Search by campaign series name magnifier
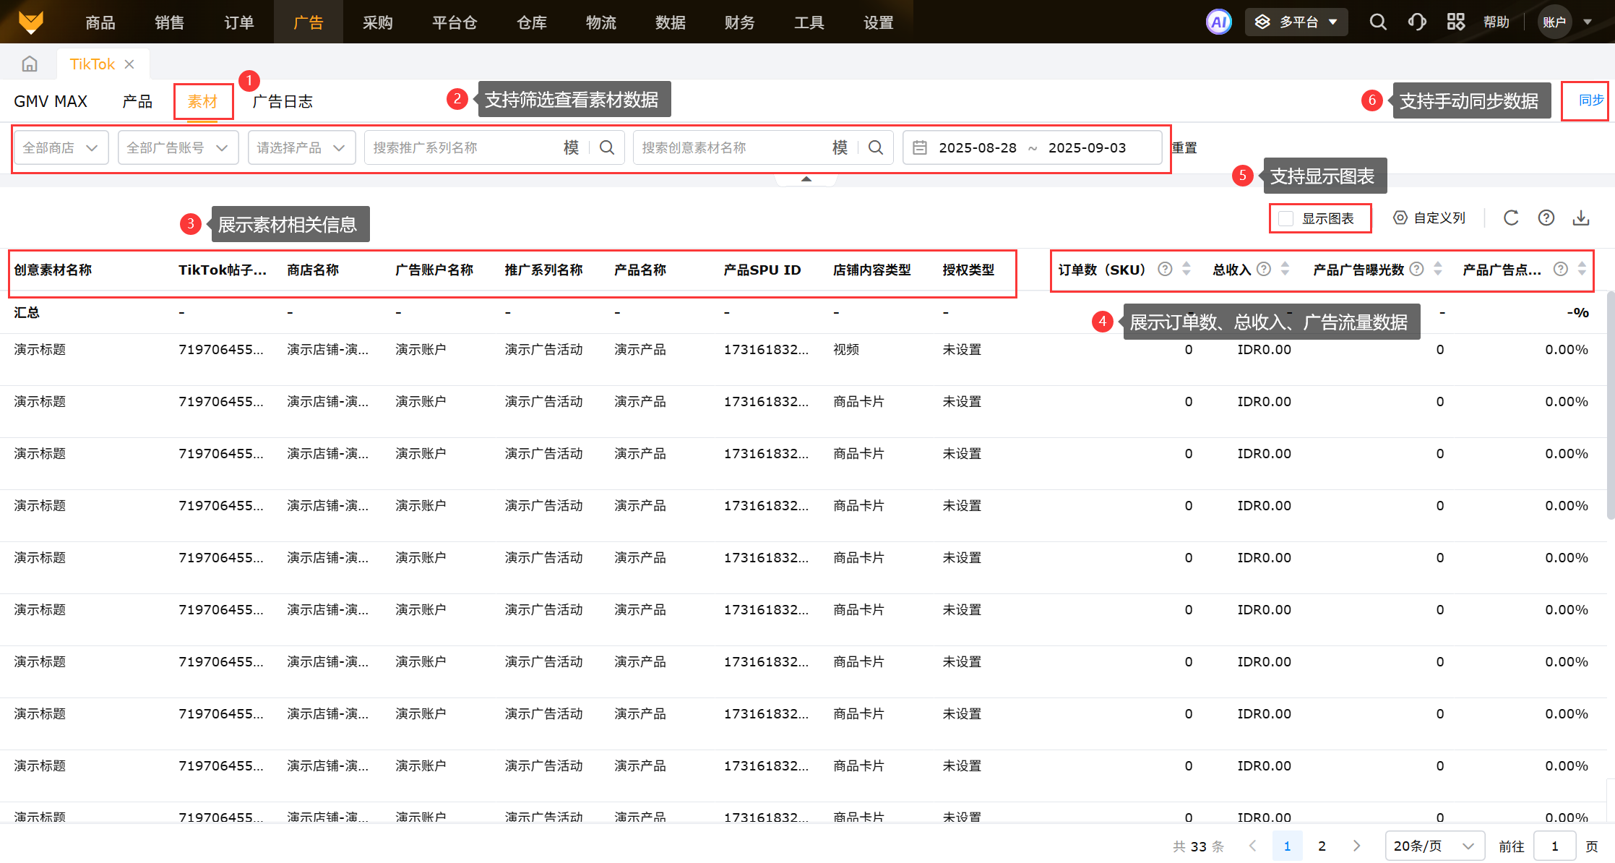 (x=607, y=147)
